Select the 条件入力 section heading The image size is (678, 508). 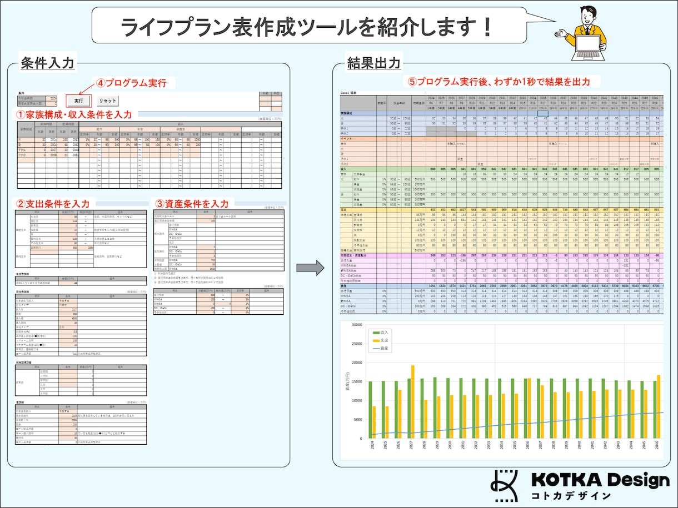pyautogui.click(x=47, y=63)
